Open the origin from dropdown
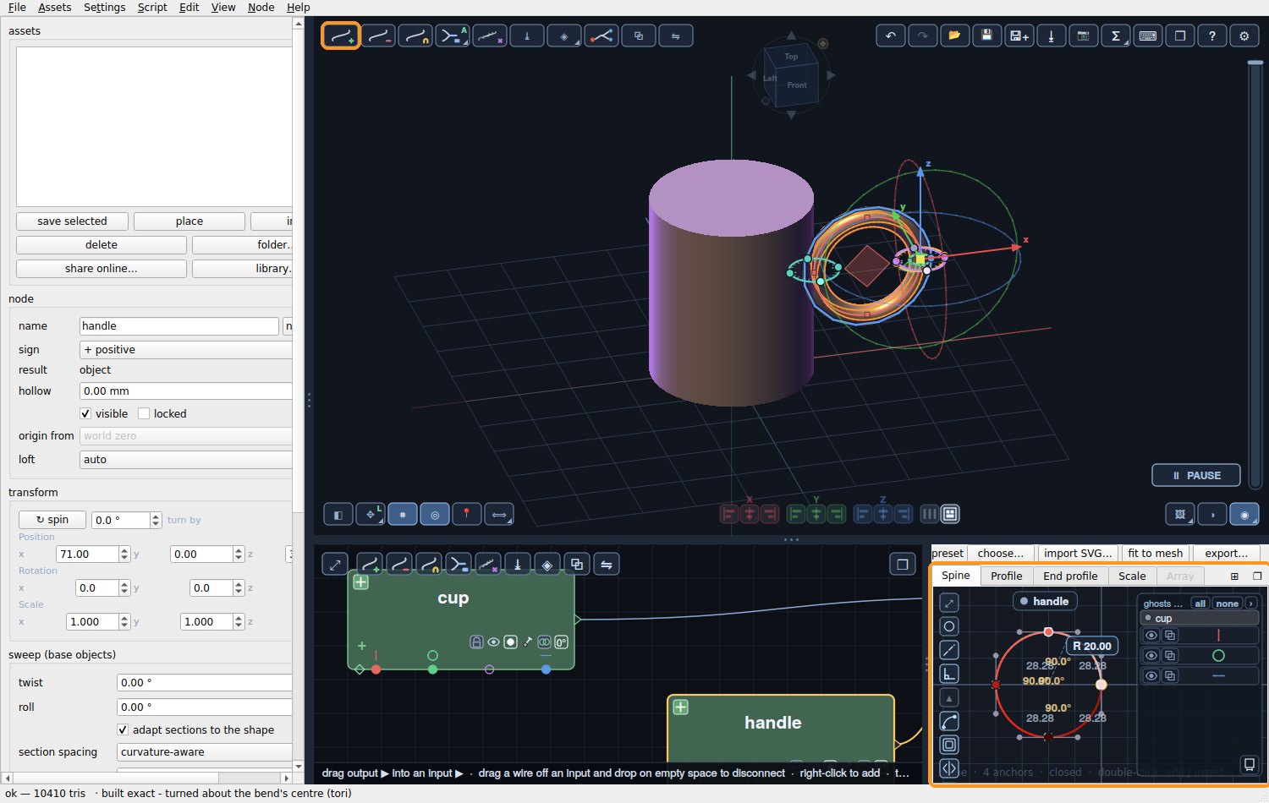 tap(186, 435)
